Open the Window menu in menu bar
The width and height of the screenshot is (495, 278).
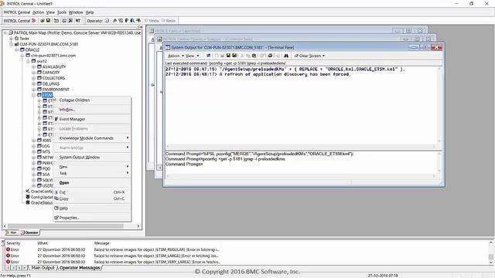coord(76,12)
